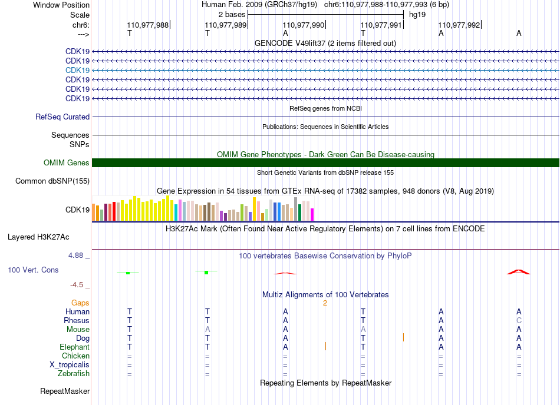Select the dark green OMIM Genes bar
This screenshot has height=405, width=560.
pos(325,162)
